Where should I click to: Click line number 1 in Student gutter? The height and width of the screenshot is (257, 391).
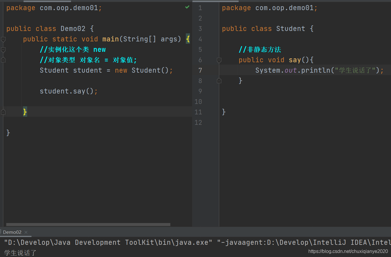click(x=200, y=8)
